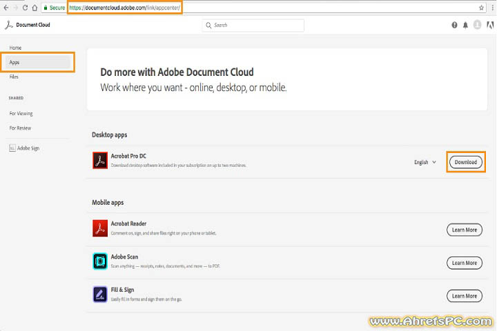Open the browser menu dots icon

[493, 8]
